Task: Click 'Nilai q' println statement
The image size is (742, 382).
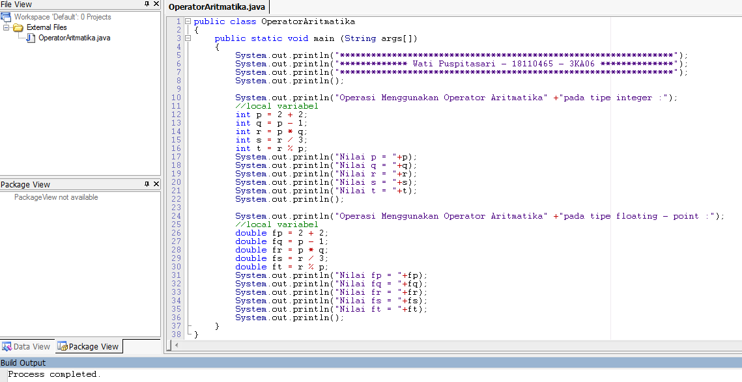Action: tap(326, 165)
